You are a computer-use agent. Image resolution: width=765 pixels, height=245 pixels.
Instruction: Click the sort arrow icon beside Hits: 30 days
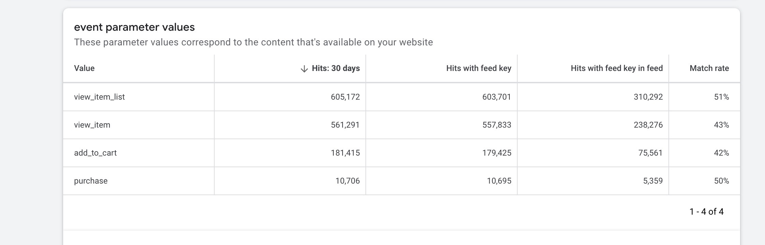tap(304, 69)
